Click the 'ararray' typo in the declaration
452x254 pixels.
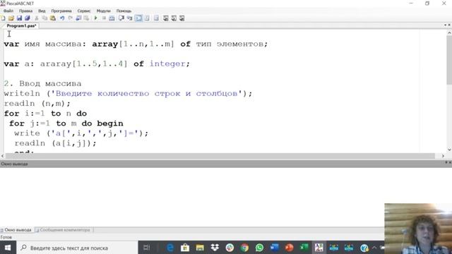(55, 64)
